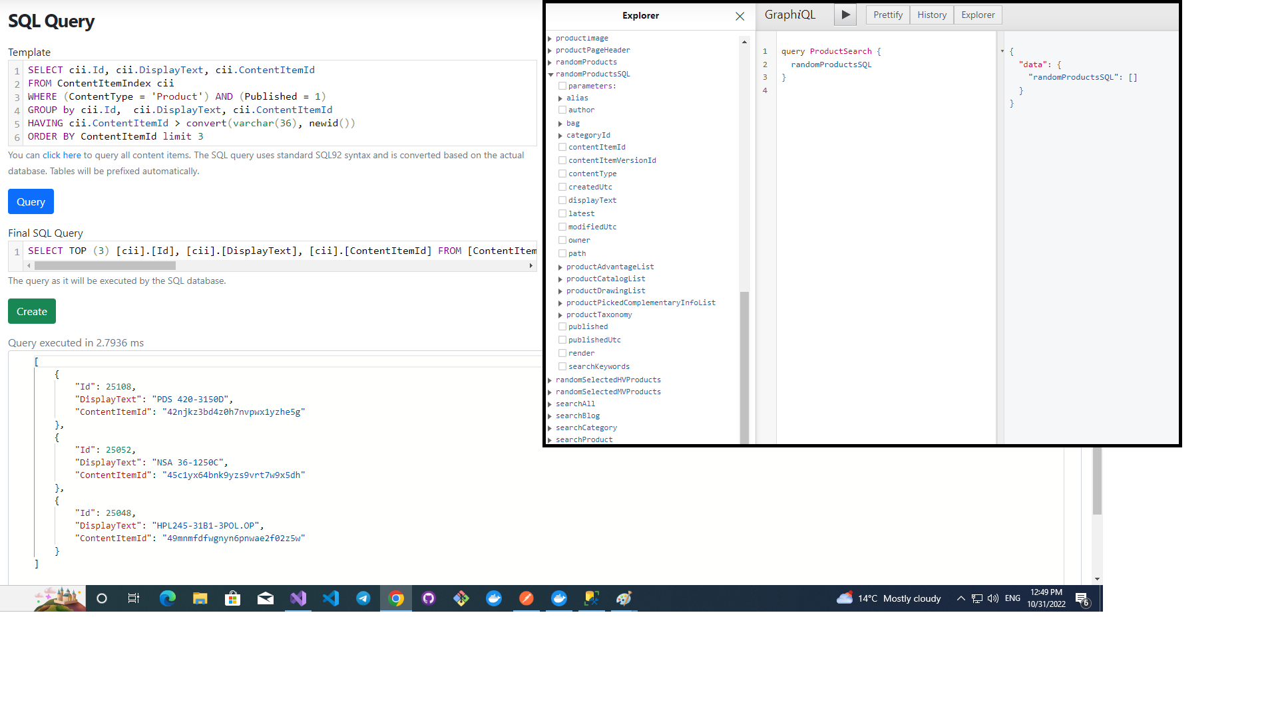The image size is (1278, 718).
Task: Check the displayText field checkbox
Action: pyautogui.click(x=562, y=200)
